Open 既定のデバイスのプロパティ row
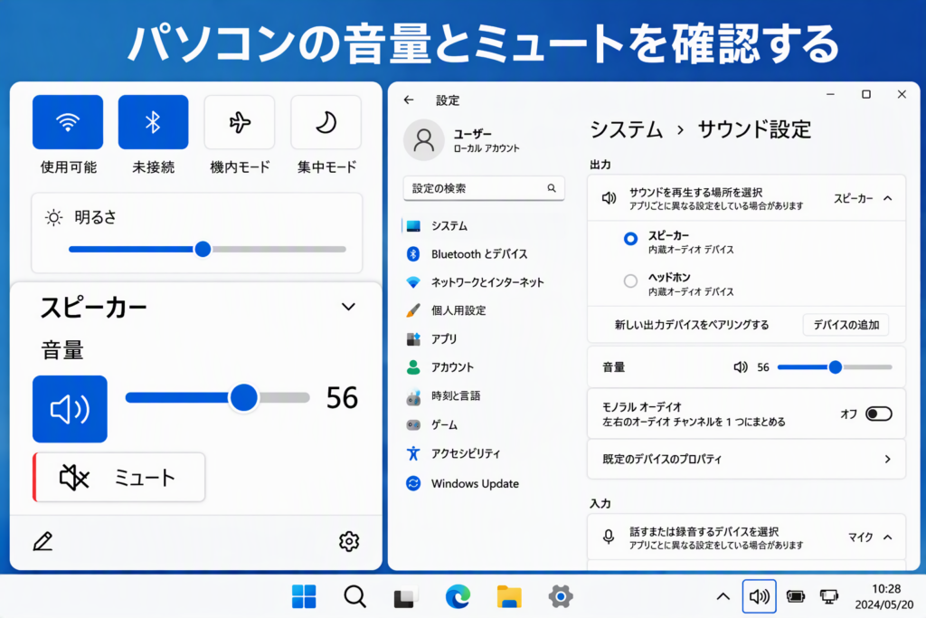The height and width of the screenshot is (618, 926). coord(746,459)
